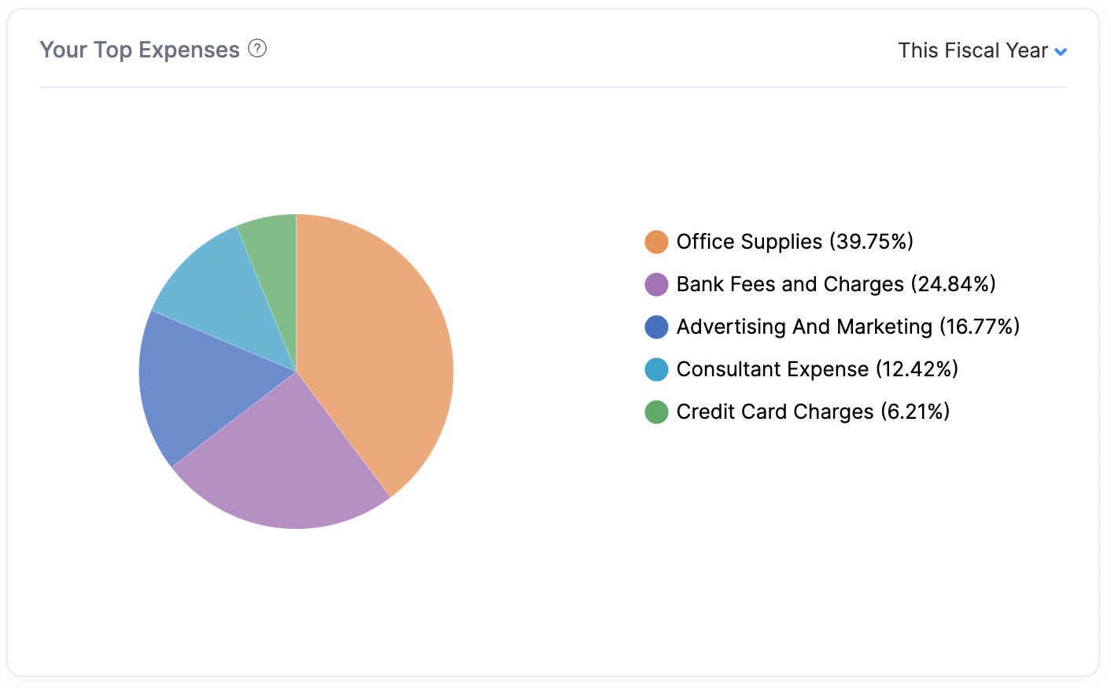The height and width of the screenshot is (688, 1111).
Task: Click the Your Top Expenses heading
Action: coord(140,49)
